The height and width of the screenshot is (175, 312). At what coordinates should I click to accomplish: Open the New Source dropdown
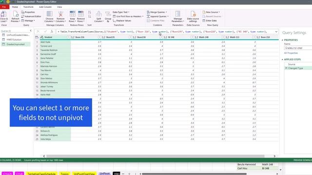(x=211, y=12)
